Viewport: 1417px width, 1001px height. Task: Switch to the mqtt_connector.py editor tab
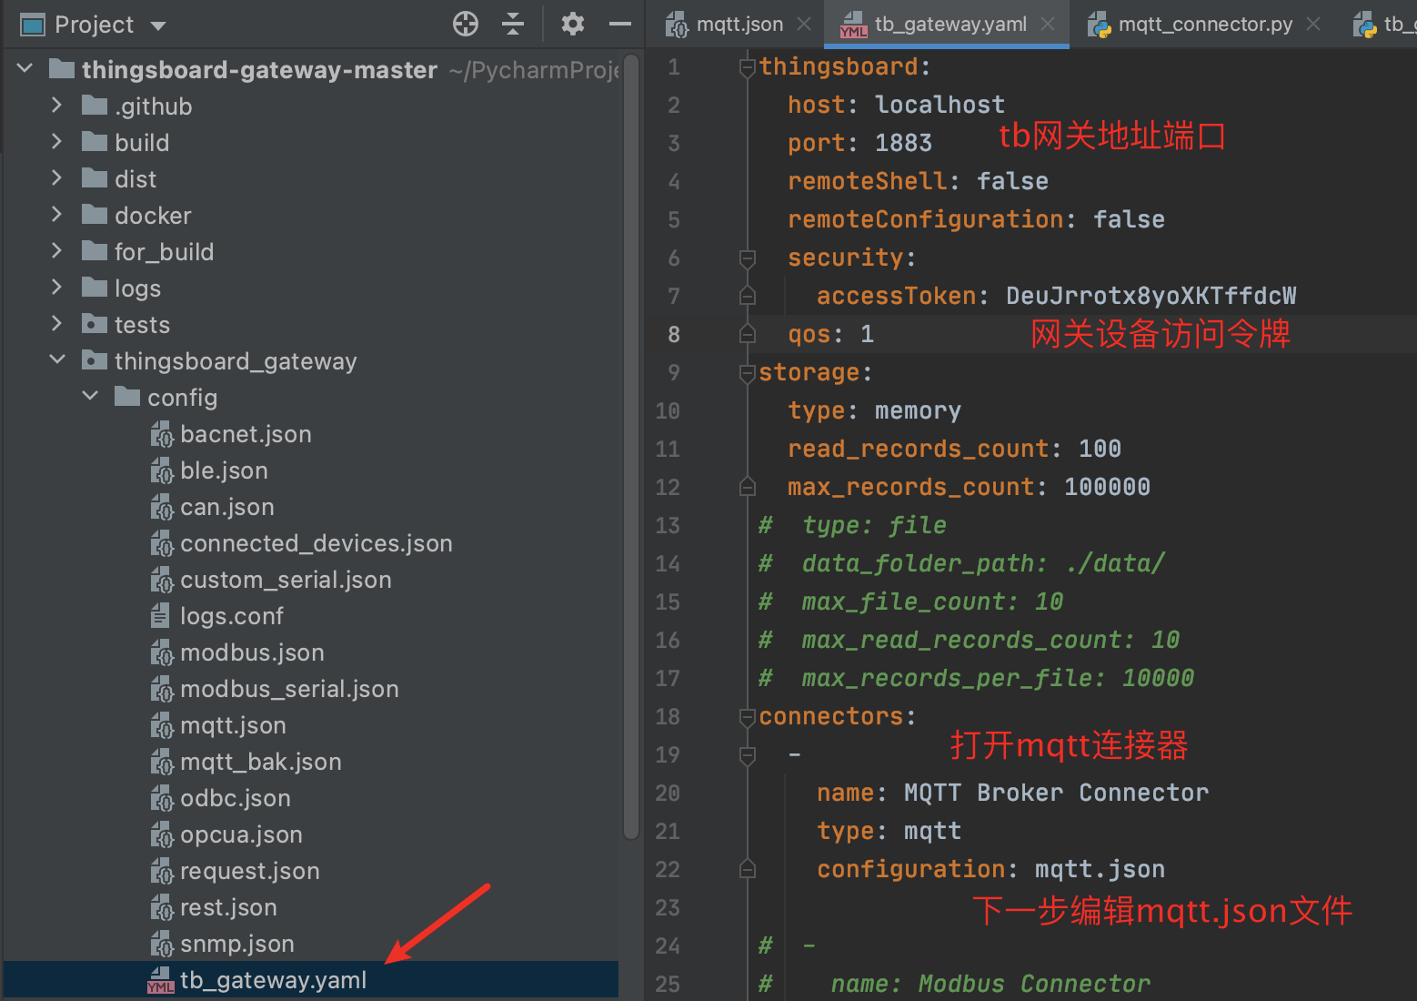click(1205, 25)
